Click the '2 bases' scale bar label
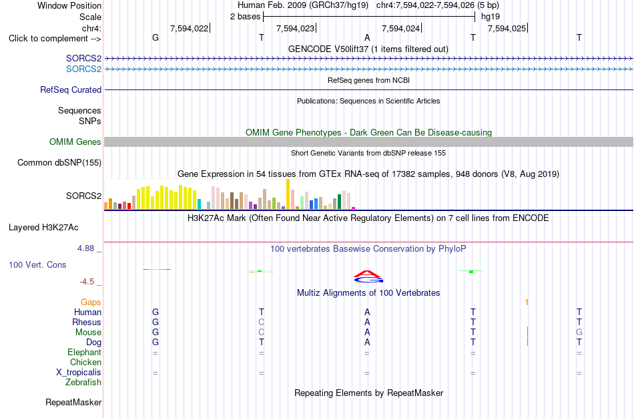This screenshot has width=634, height=418. (246, 17)
